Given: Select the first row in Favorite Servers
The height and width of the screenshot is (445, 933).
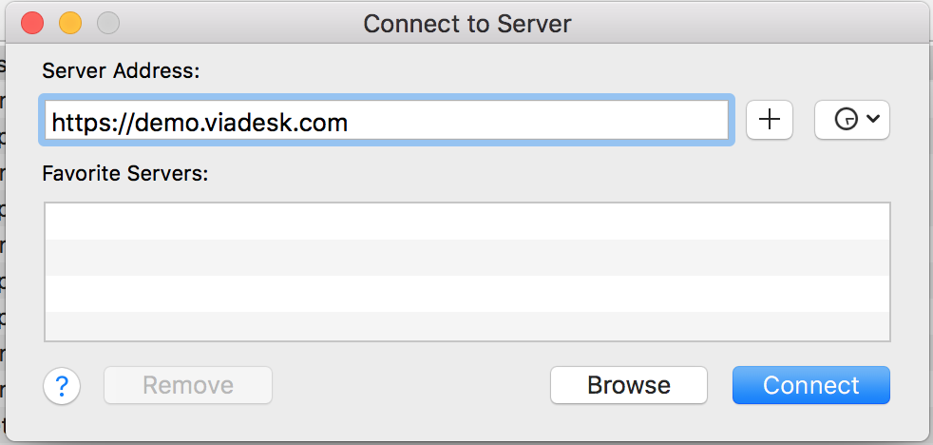Looking at the screenshot, I should click(467, 222).
